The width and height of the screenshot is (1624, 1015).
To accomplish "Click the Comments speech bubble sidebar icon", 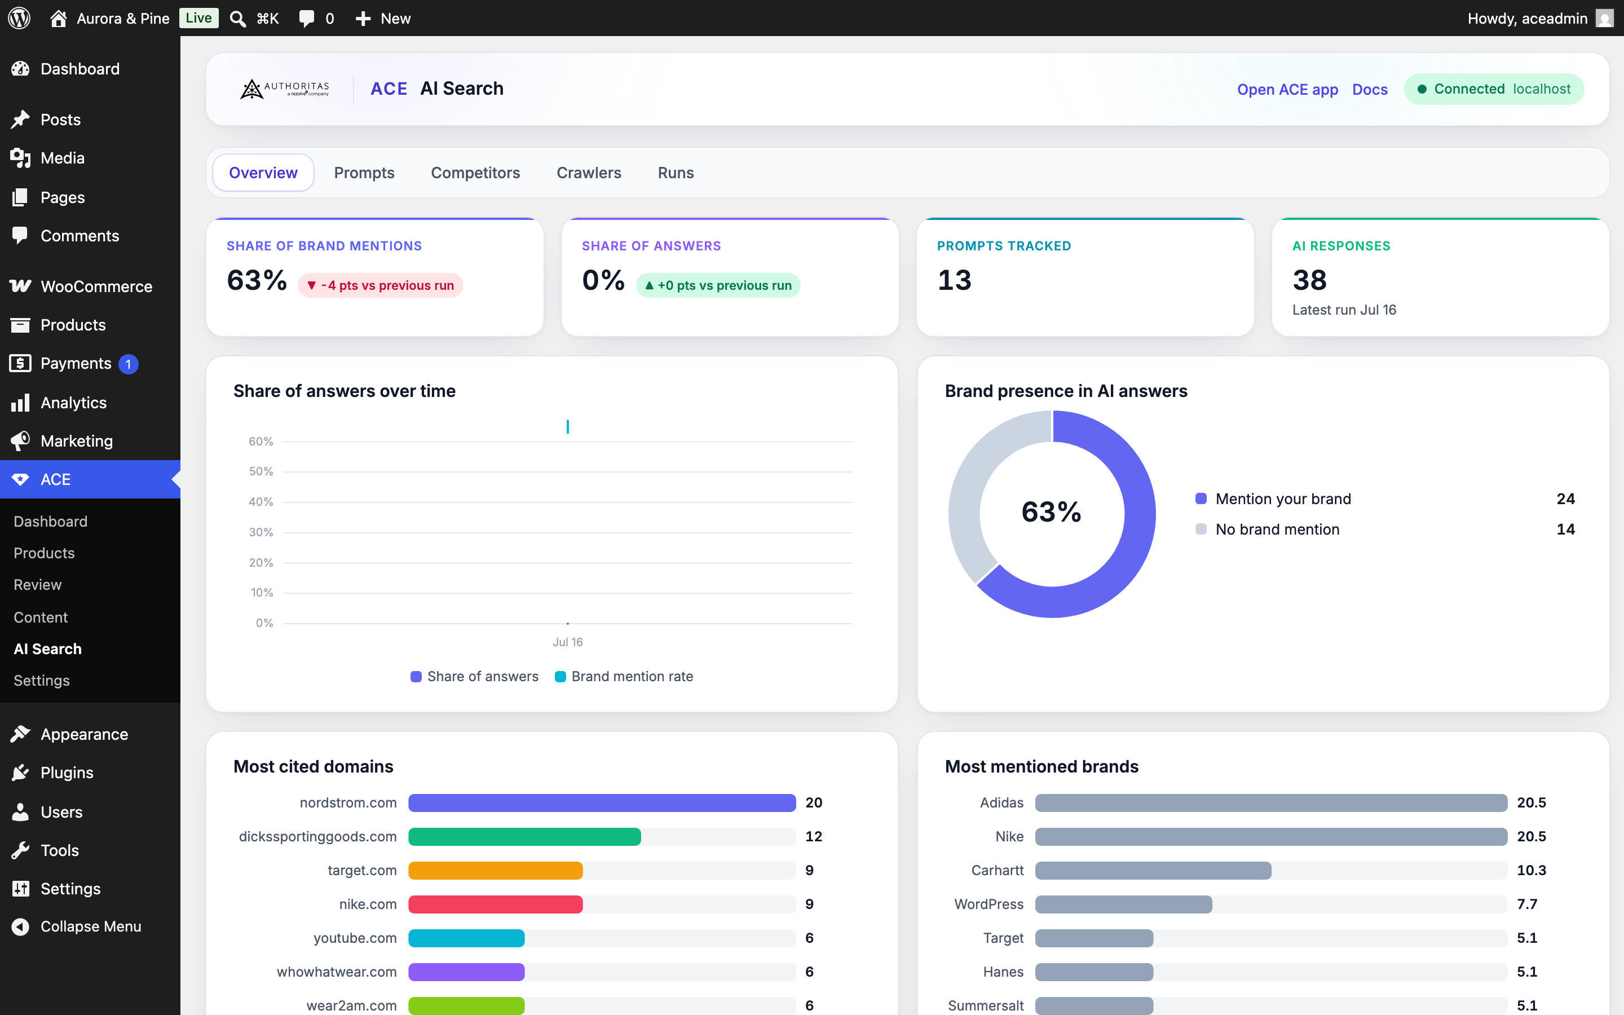I will [x=20, y=236].
